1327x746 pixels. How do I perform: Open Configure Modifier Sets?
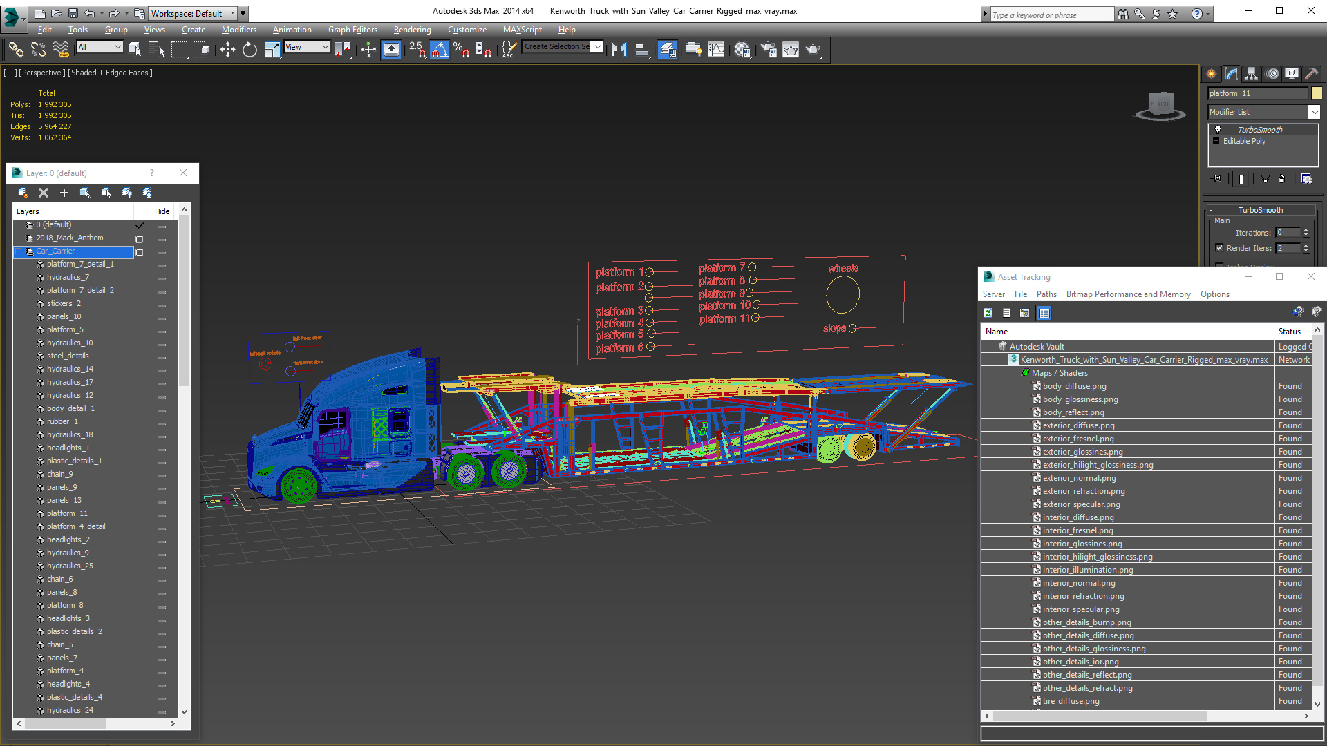1306,179
